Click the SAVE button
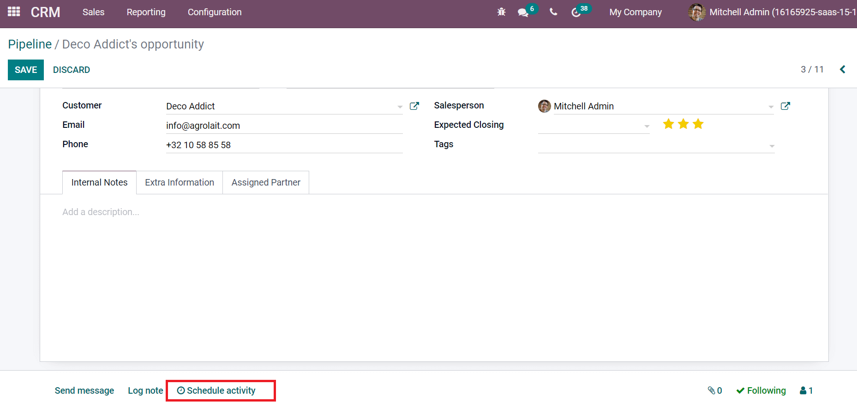Image resolution: width=857 pixels, height=414 pixels. 26,70
